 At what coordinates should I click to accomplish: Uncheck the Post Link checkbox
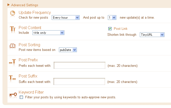click(x=110, y=29)
